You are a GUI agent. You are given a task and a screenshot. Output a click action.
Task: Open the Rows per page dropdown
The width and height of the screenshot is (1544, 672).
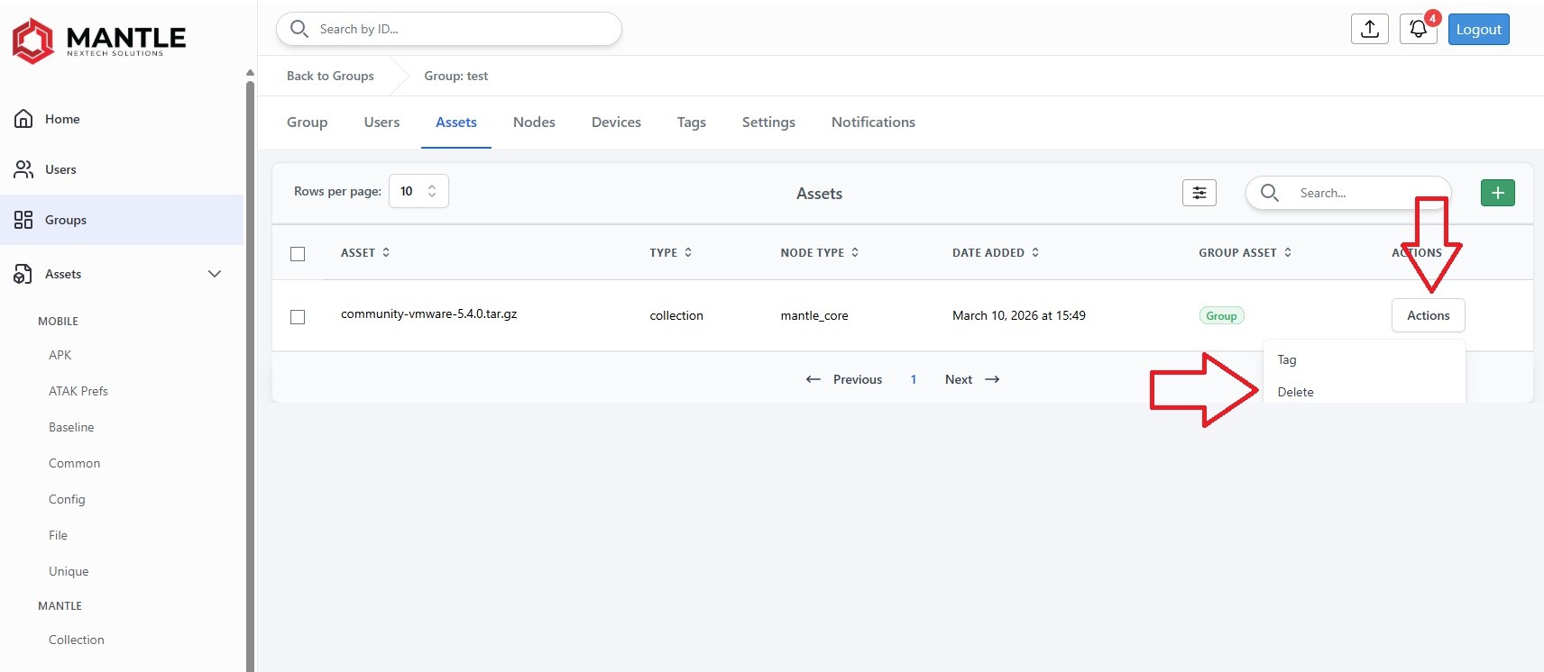pyautogui.click(x=418, y=191)
